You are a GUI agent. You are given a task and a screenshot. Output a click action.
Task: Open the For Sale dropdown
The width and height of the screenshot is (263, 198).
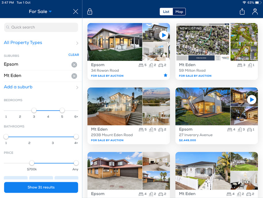point(40,11)
